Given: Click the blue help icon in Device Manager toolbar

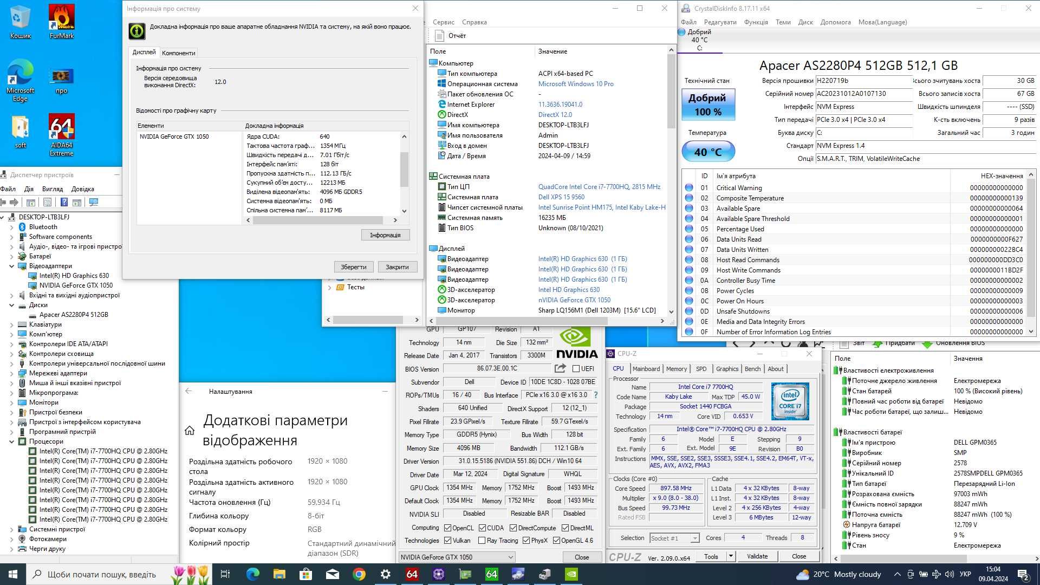Looking at the screenshot, I should [x=64, y=202].
